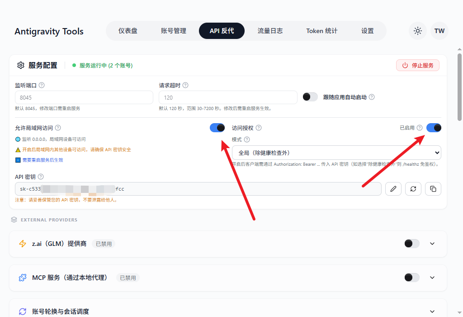The image size is (463, 317).
Task: Open the 流量日志 tab
Action: (x=270, y=31)
